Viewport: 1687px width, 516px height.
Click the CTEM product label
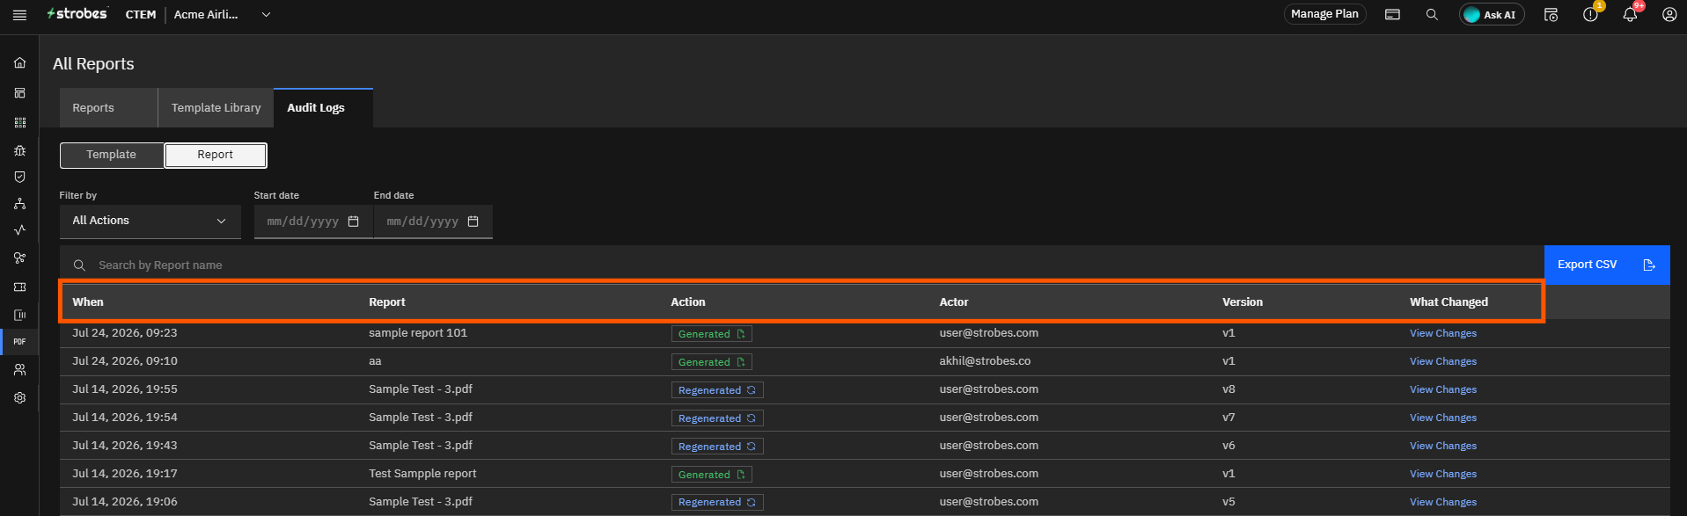pyautogui.click(x=141, y=15)
